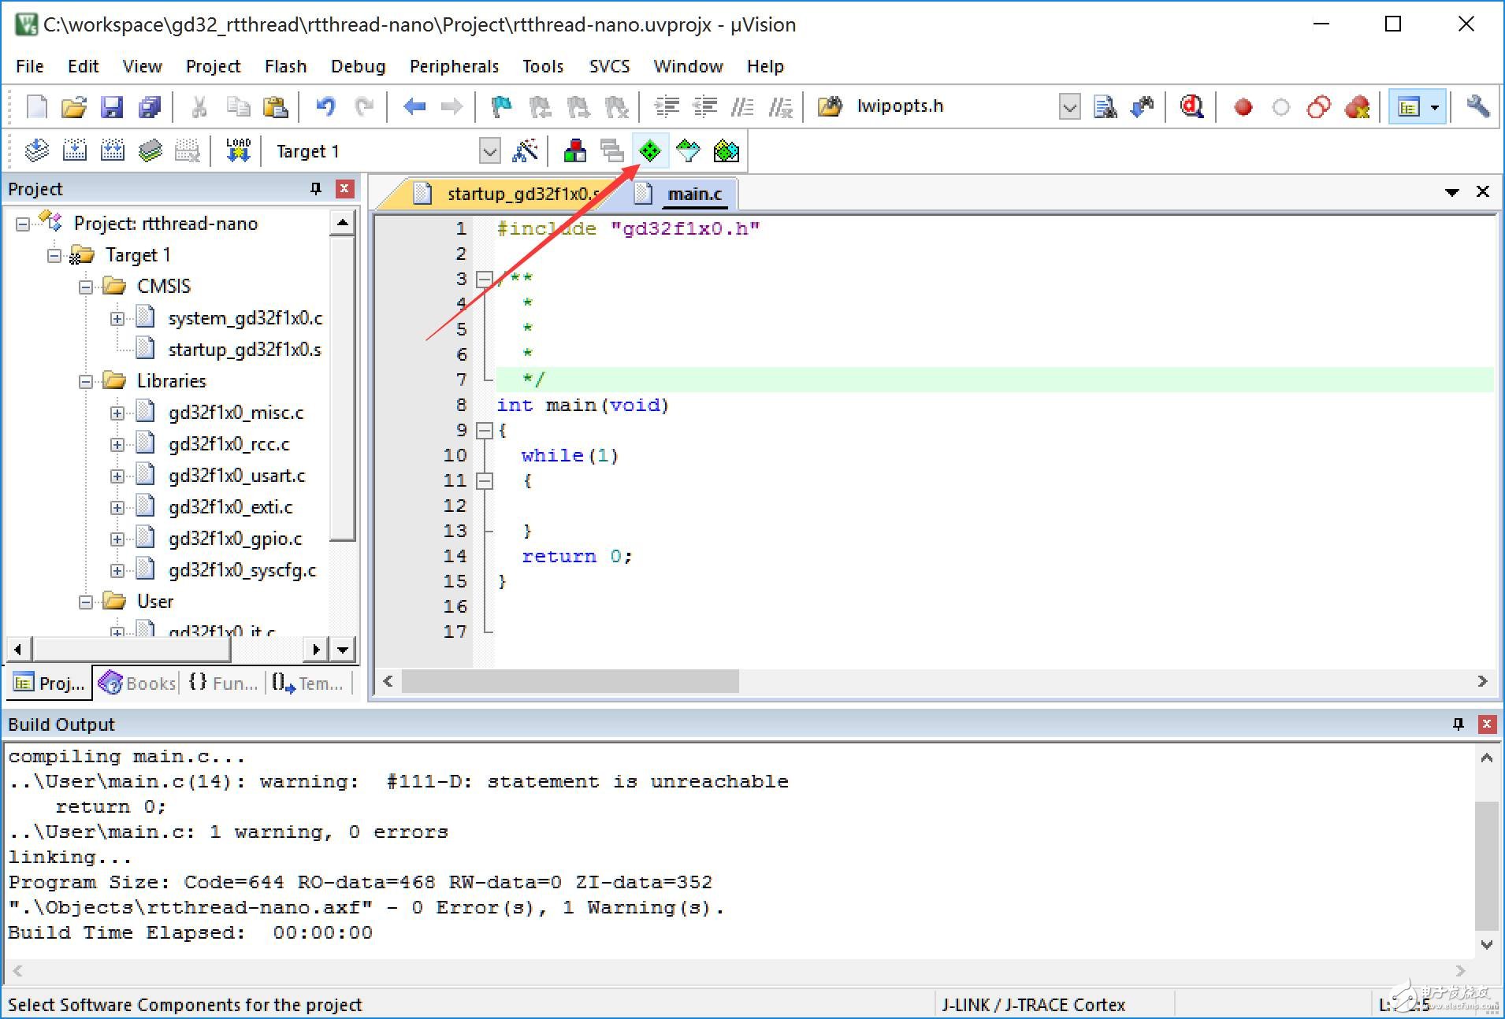The width and height of the screenshot is (1505, 1019).
Task: Click the Manage Run-Time Environment green diamond icon
Action: coord(650,150)
